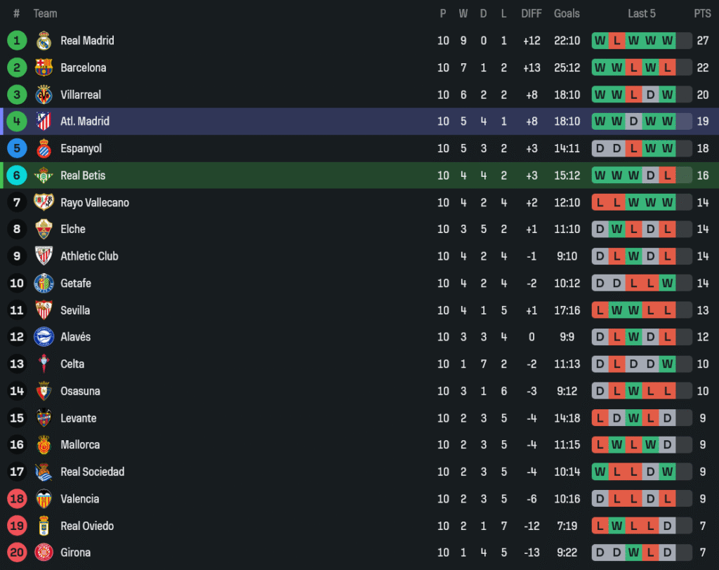719x570 pixels.
Task: Click the Valencia bat crest
Action: click(44, 499)
